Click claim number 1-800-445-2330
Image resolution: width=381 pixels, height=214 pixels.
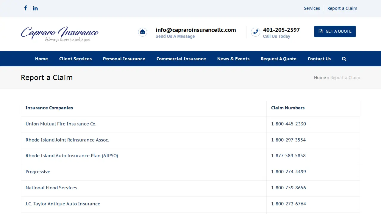pyautogui.click(x=288, y=124)
